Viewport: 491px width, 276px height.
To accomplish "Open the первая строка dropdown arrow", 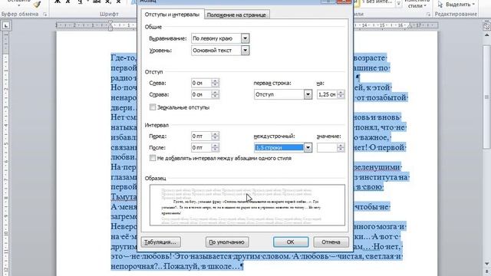I will point(308,94).
